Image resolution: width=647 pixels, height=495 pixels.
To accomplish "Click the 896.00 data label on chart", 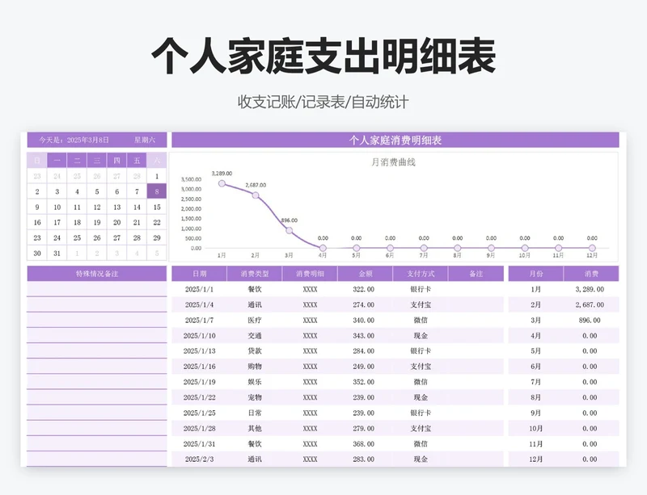I will coord(290,220).
